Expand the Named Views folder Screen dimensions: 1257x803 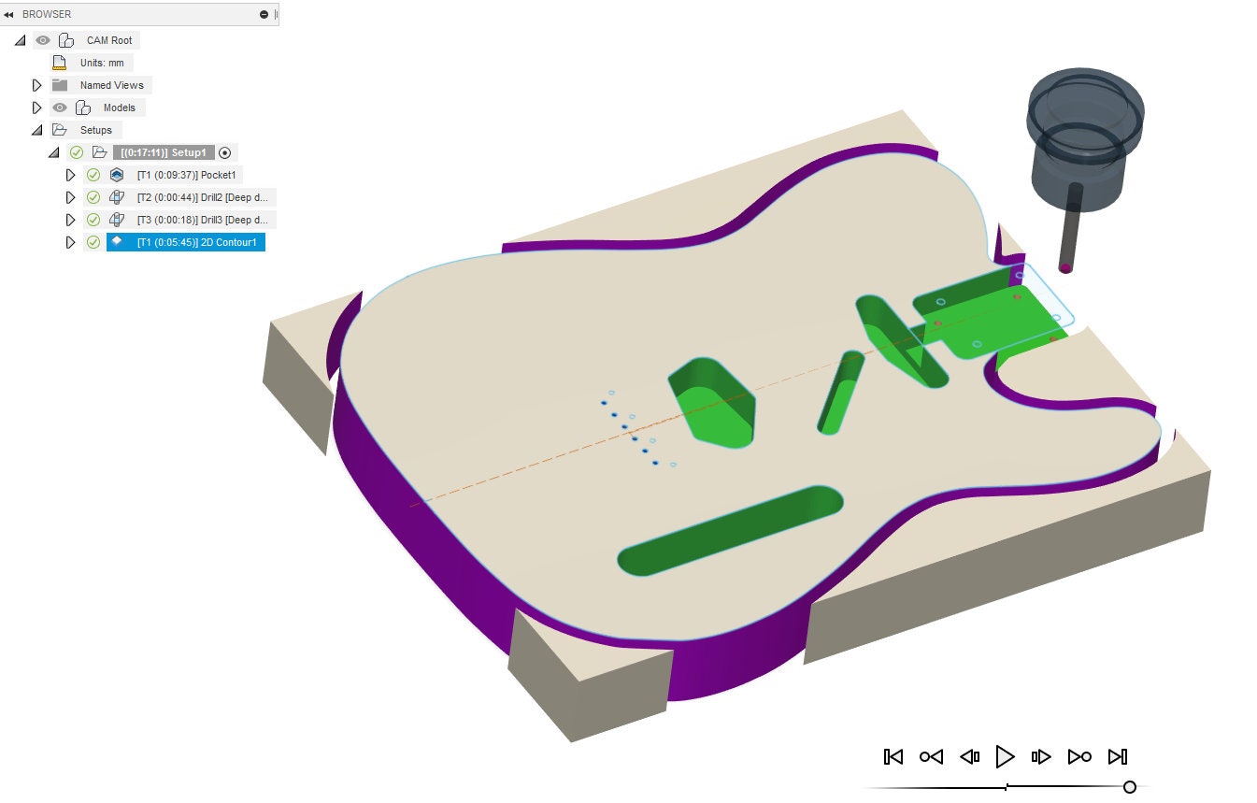(x=36, y=85)
